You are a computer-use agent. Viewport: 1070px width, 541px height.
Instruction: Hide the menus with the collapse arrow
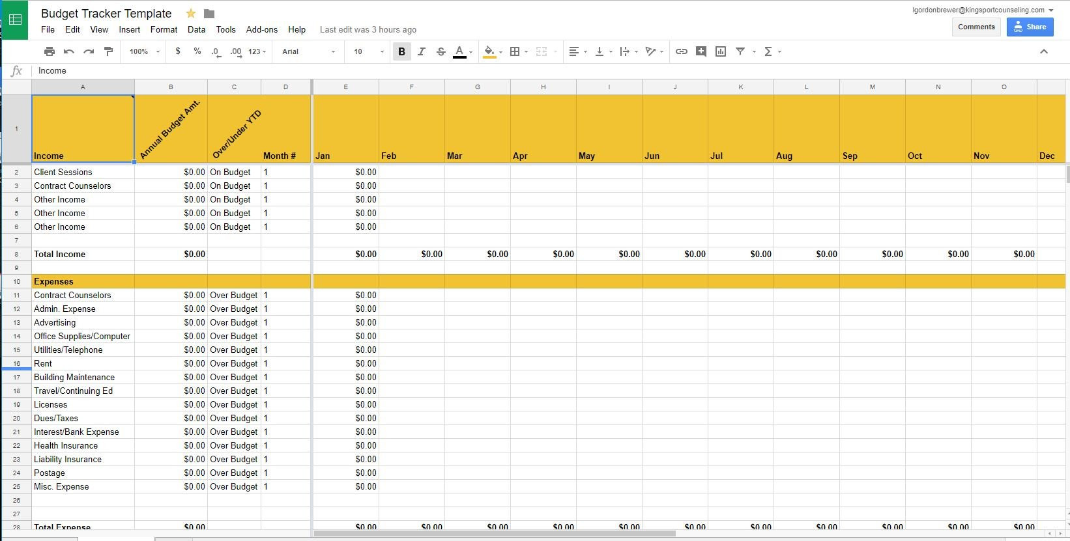pyautogui.click(x=1044, y=51)
